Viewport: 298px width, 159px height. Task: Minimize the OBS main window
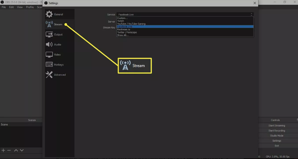pyautogui.click(x=274, y=2)
